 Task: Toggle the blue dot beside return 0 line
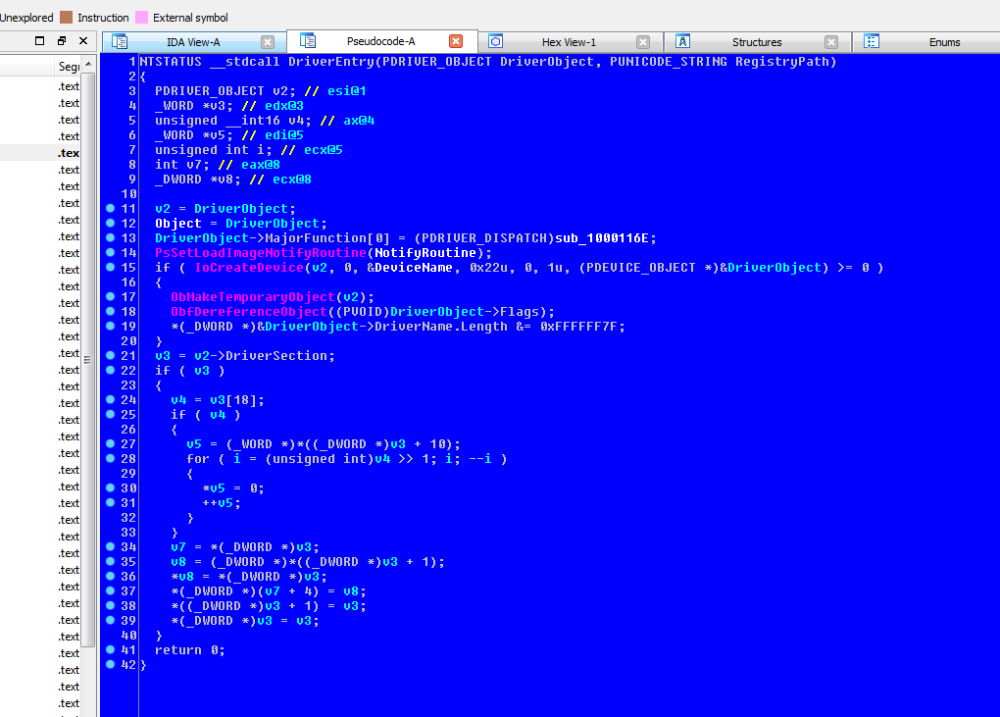(x=108, y=649)
